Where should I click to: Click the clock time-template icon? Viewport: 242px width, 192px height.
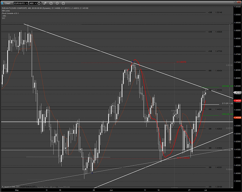[x=39, y=3]
